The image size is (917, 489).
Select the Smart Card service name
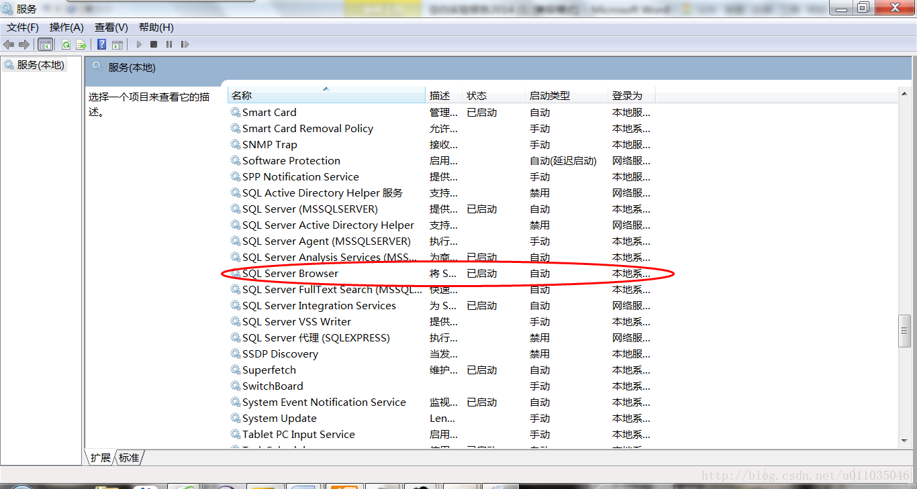pos(269,113)
